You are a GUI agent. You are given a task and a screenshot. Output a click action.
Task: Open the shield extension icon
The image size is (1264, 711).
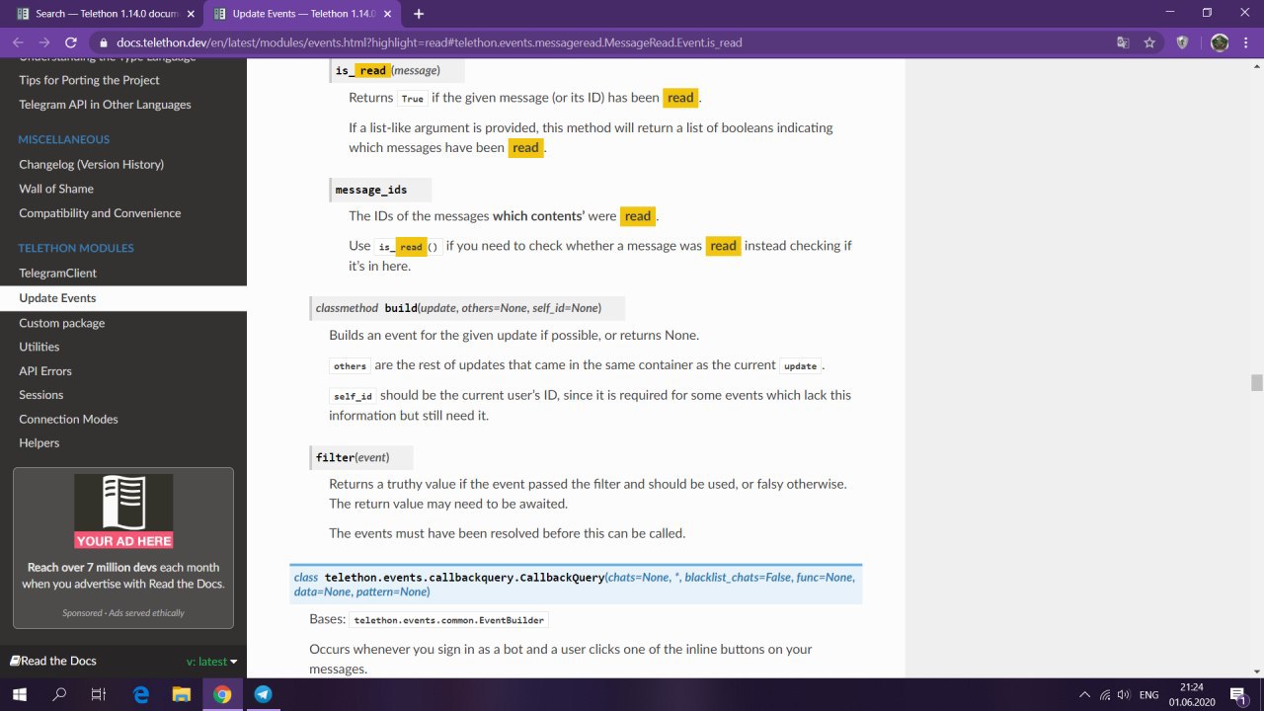click(x=1182, y=42)
